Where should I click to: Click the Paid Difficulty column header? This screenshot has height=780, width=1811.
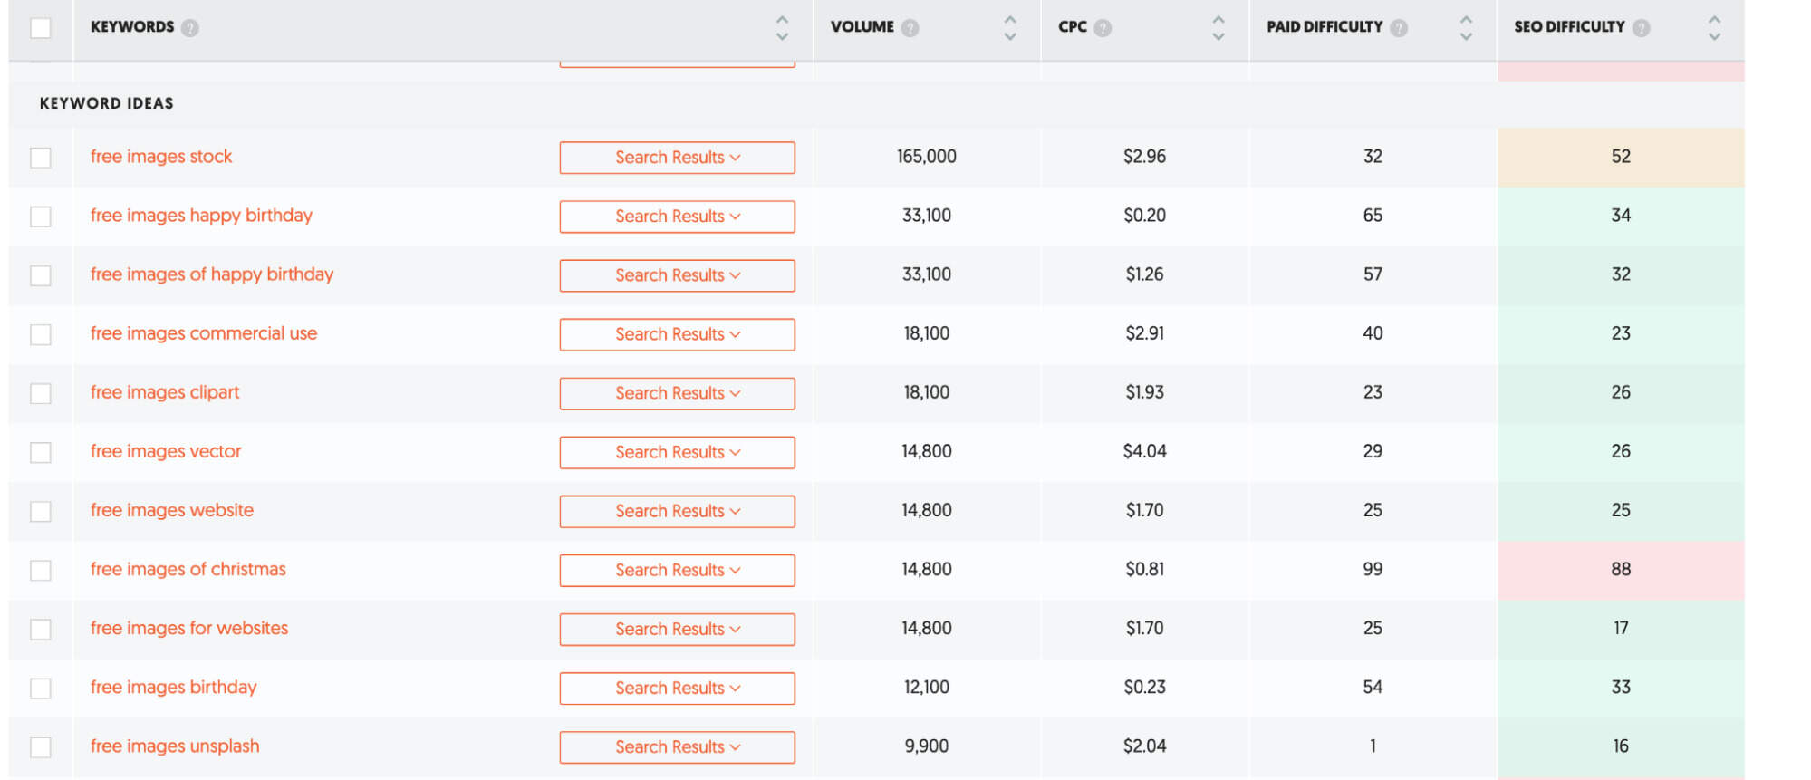tap(1324, 27)
